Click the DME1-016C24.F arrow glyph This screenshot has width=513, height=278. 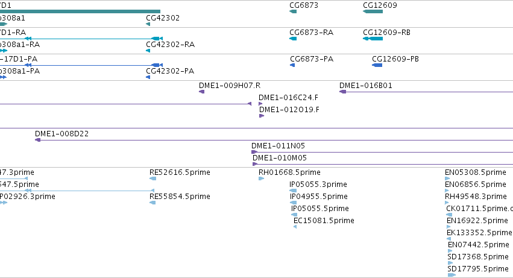coord(260,104)
